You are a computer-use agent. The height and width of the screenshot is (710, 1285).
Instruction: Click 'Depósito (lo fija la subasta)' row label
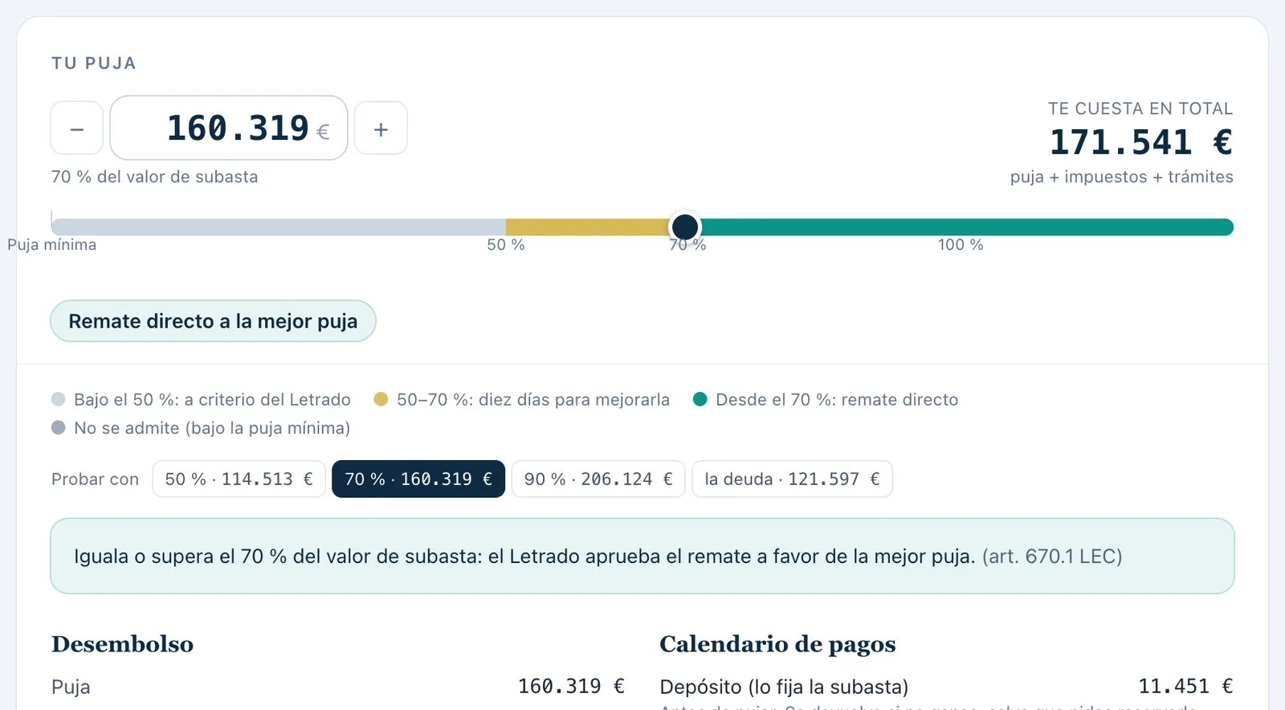click(x=784, y=687)
